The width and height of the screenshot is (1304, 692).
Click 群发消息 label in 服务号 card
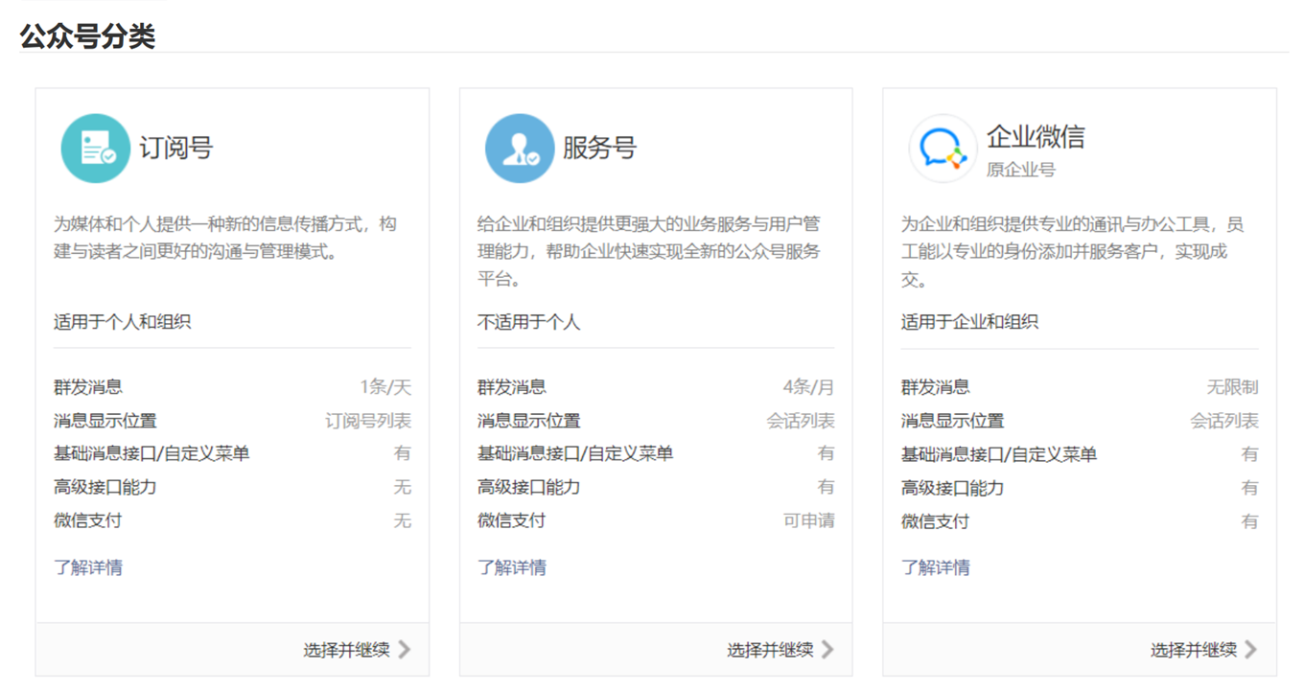coord(512,387)
